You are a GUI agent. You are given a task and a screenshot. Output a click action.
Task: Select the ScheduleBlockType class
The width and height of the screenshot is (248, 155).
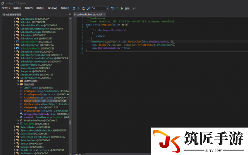pos(39,26)
